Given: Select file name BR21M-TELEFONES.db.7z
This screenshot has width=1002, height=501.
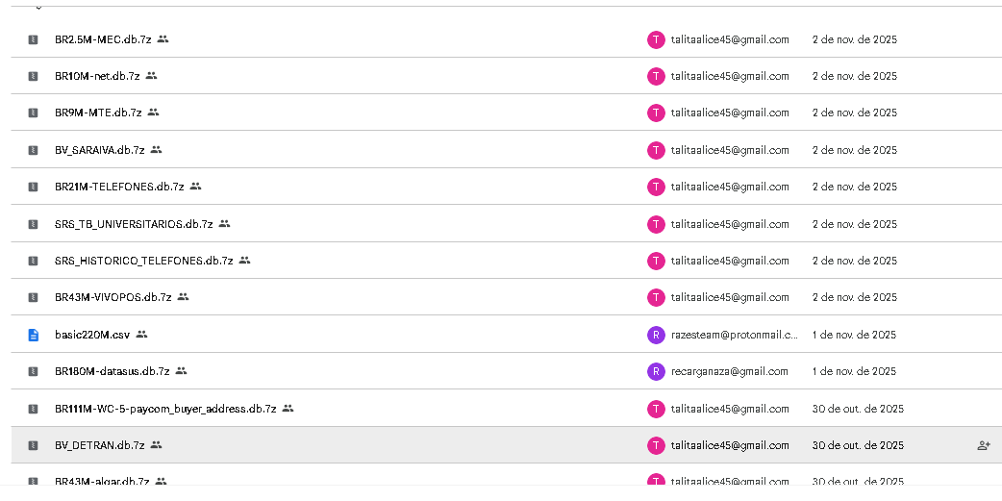Looking at the screenshot, I should pos(119,187).
